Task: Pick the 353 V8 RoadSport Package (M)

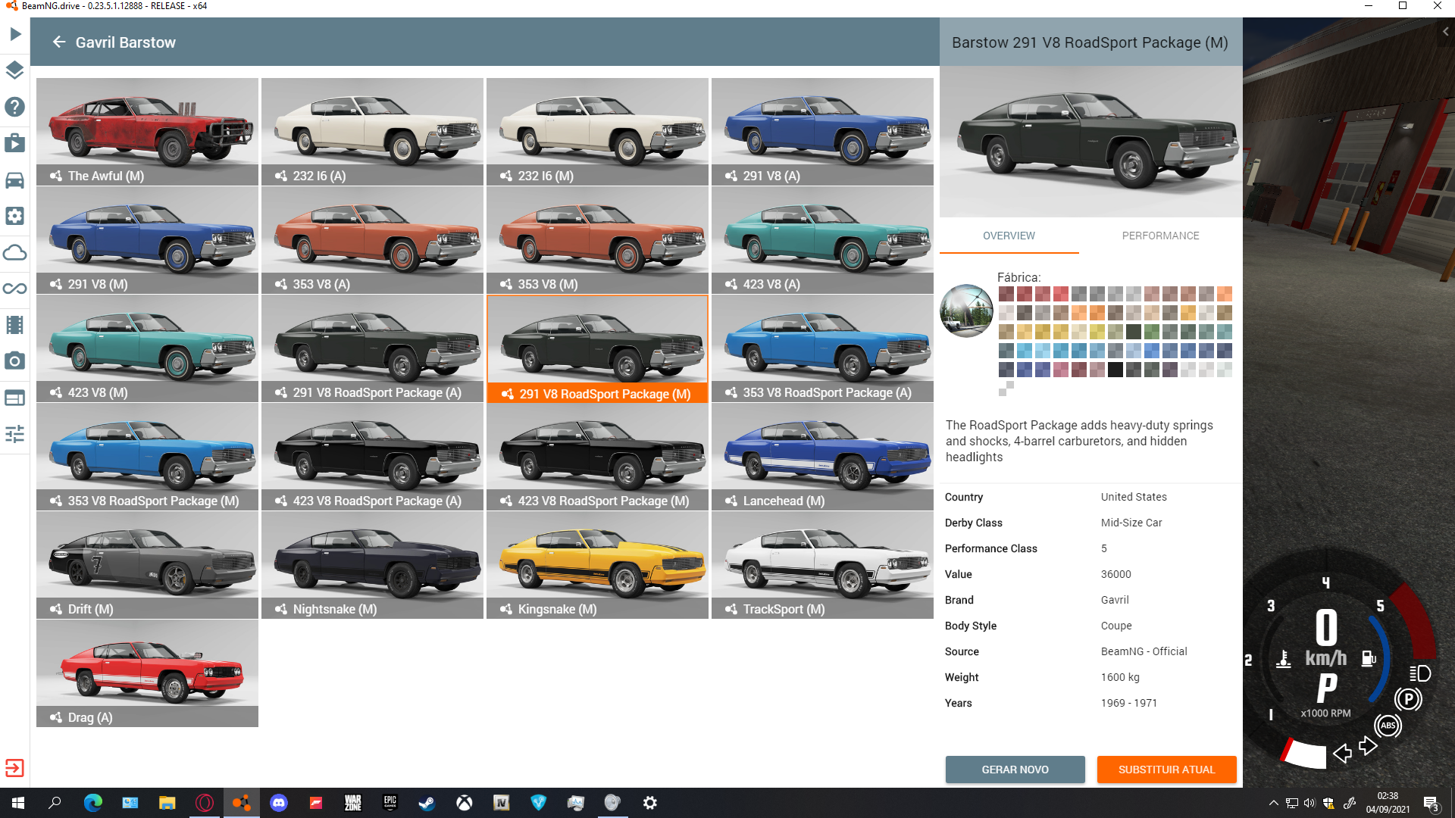Action: [x=147, y=457]
